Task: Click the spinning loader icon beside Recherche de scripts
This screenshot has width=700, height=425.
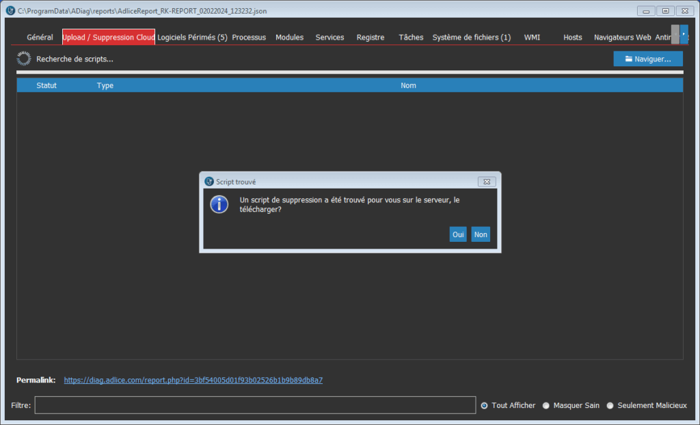Action: pyautogui.click(x=24, y=59)
